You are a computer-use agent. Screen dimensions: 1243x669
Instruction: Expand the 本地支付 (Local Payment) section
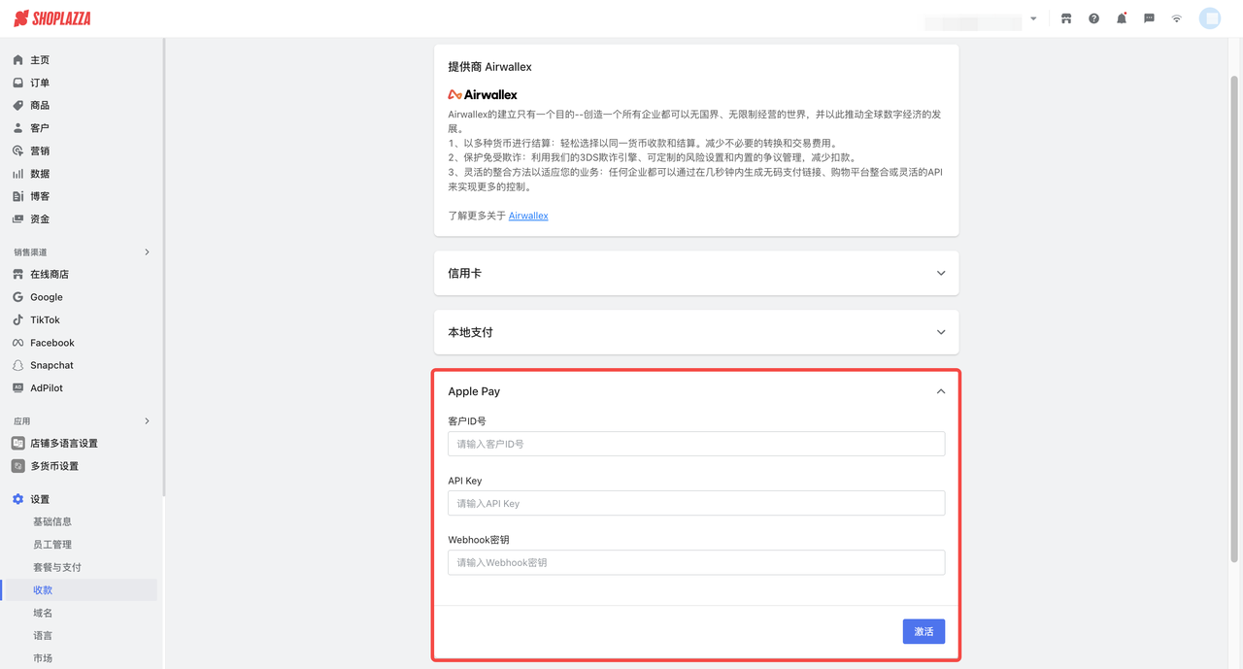click(x=940, y=331)
